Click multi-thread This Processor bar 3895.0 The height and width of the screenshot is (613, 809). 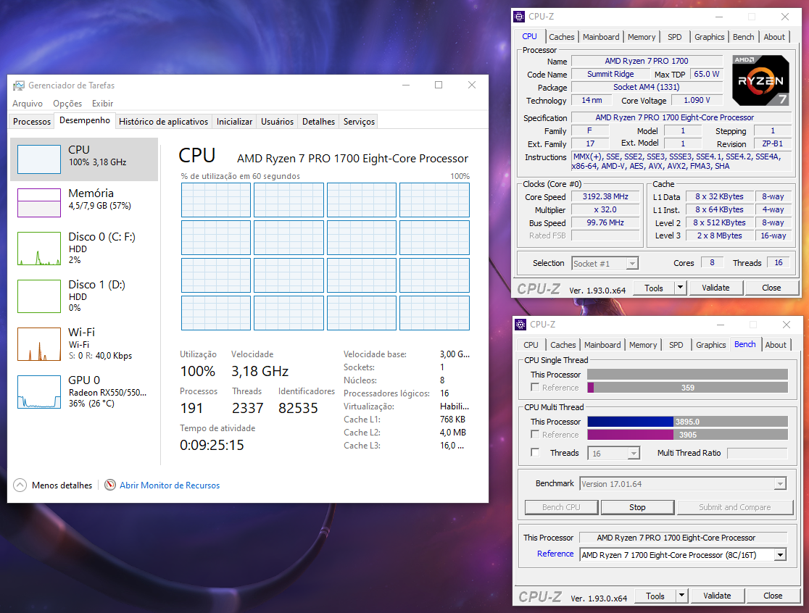point(687,422)
